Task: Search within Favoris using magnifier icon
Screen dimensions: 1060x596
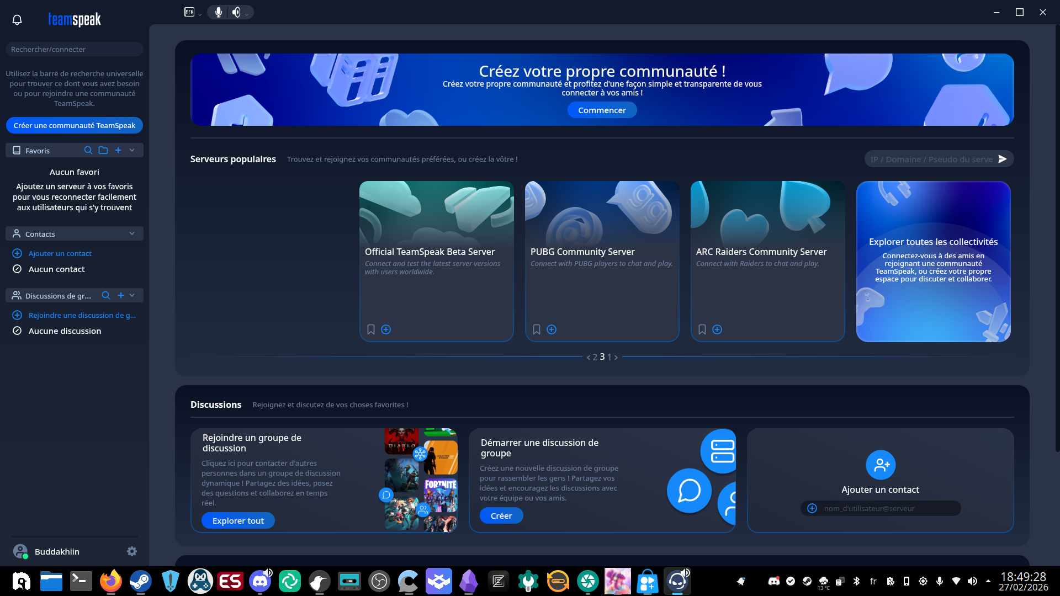Action: pos(88,150)
